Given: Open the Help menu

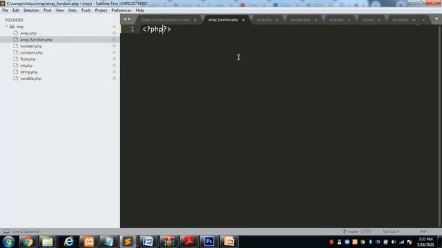Looking at the screenshot, I should [140, 10].
